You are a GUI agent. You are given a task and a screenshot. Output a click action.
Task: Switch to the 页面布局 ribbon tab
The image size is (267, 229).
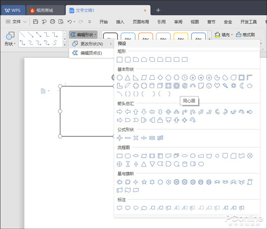(x=141, y=22)
